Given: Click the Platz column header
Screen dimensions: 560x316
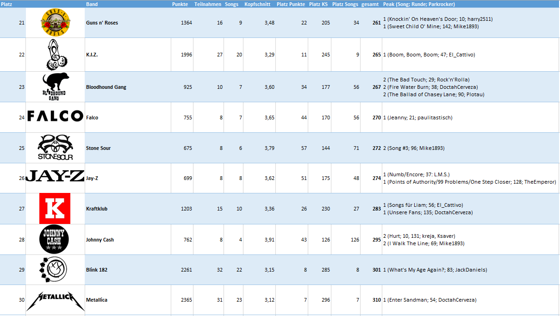Looking at the screenshot, I should coord(6,4).
